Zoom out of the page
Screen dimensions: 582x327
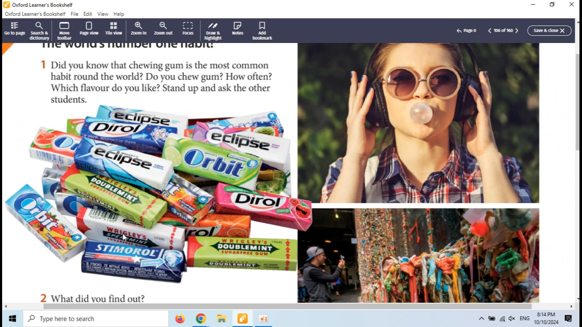[163, 29]
